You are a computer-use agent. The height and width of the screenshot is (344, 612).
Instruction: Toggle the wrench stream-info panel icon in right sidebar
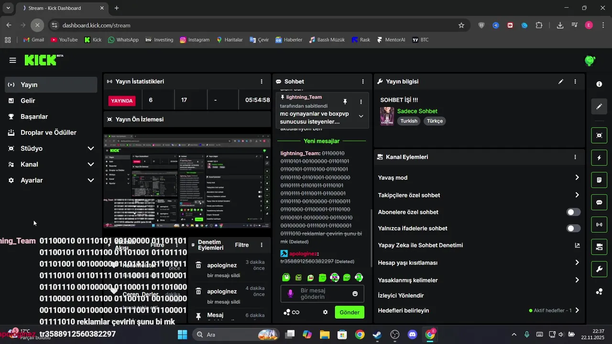599,269
